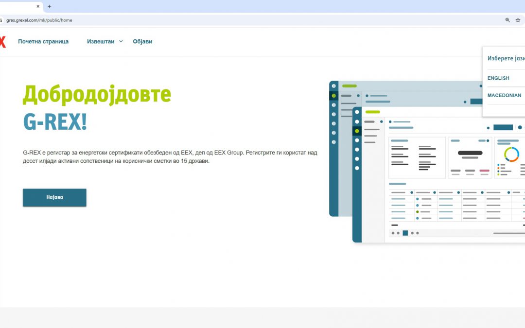Click the Изберете јазик panel header

pyautogui.click(x=506, y=58)
